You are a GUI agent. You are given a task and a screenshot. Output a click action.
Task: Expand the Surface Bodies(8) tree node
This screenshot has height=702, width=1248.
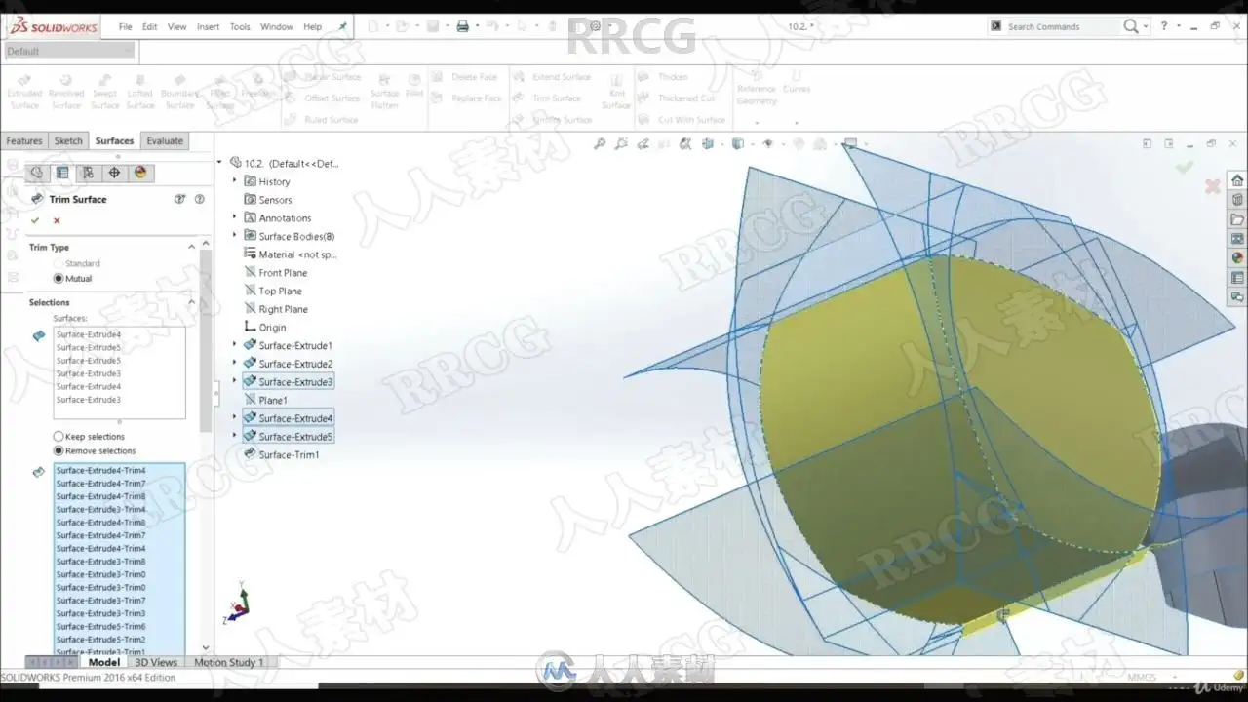point(235,236)
